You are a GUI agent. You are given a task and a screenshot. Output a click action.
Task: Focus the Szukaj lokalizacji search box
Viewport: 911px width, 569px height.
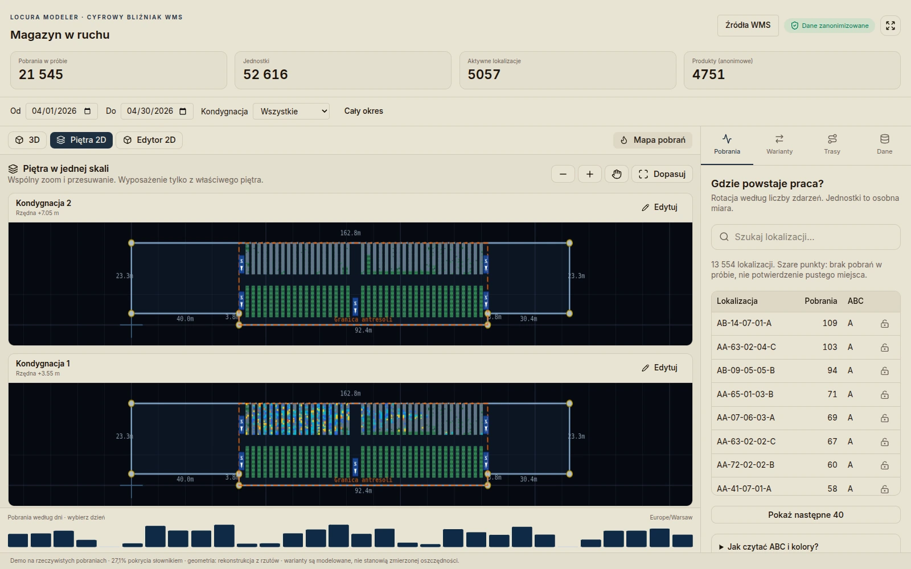click(x=806, y=237)
